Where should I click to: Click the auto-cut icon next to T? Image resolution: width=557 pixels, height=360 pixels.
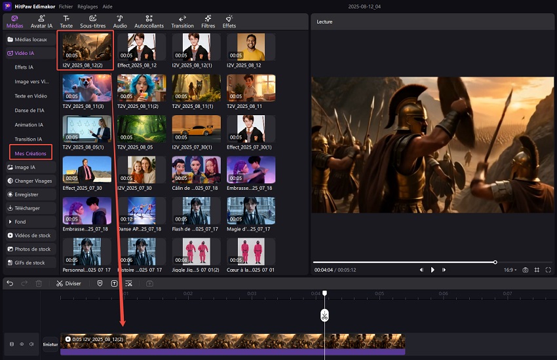point(128,283)
